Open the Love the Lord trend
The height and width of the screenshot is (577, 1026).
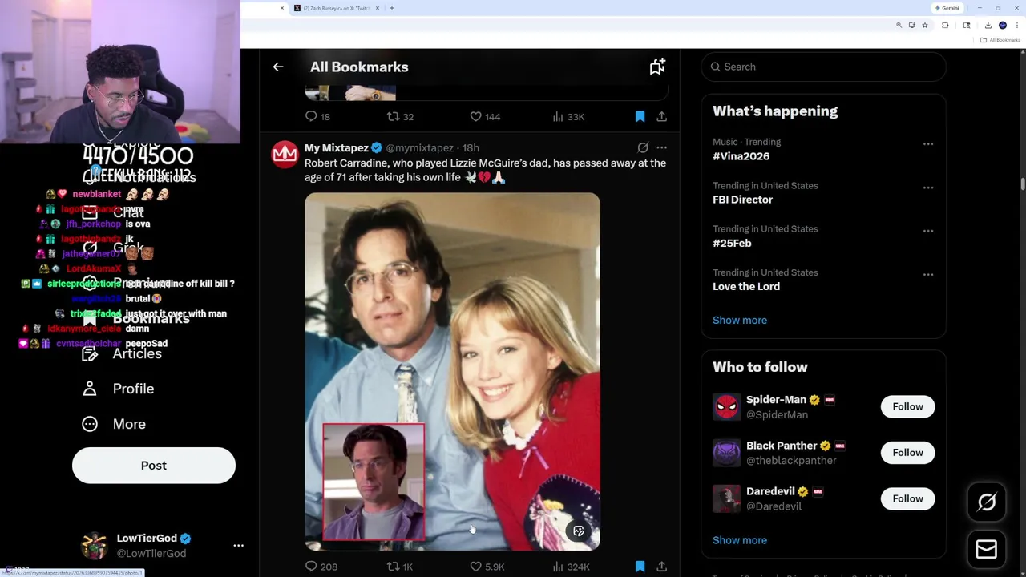(x=746, y=286)
